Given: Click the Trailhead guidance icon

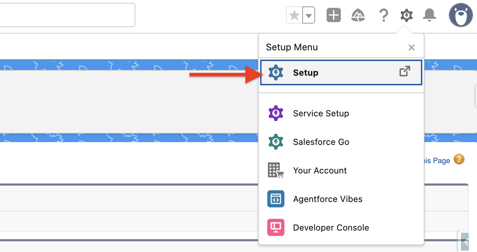Looking at the screenshot, I should (x=358, y=15).
